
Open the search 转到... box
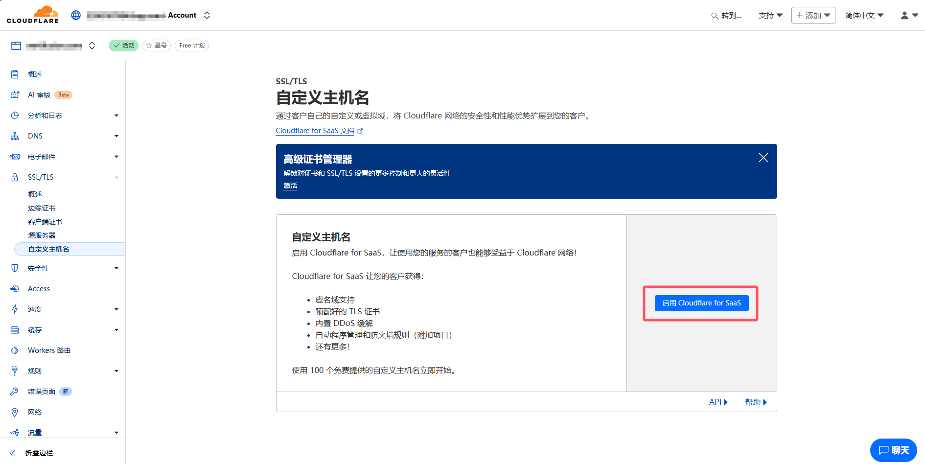coord(726,16)
